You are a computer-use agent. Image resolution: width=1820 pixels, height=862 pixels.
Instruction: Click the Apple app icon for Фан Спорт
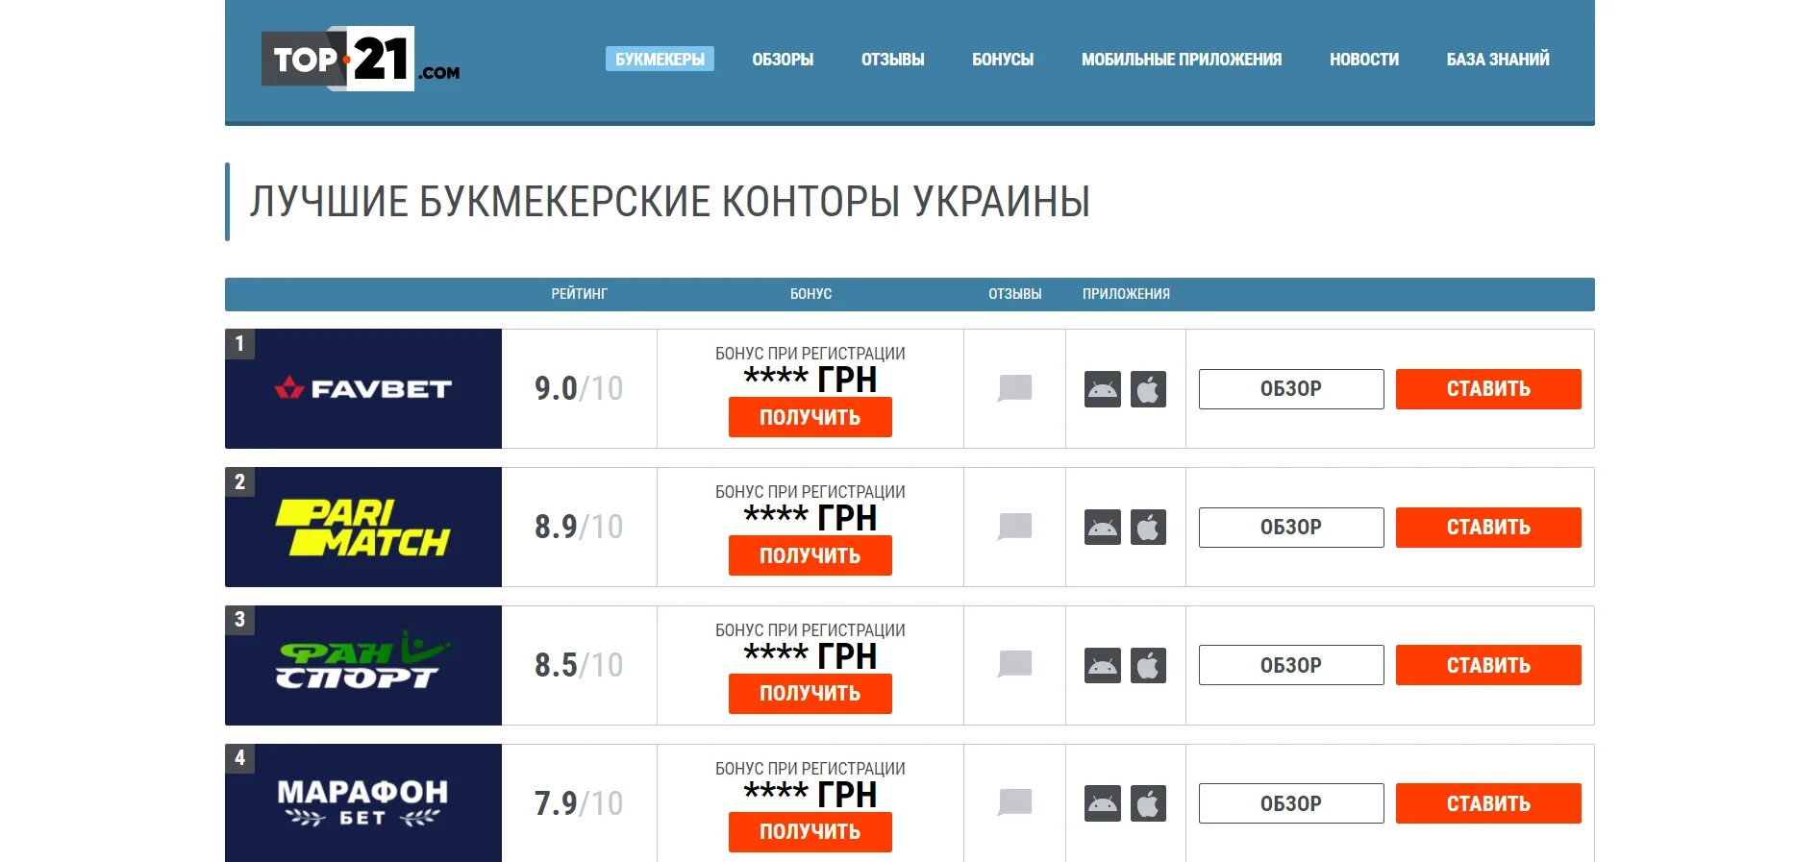[1148, 666]
